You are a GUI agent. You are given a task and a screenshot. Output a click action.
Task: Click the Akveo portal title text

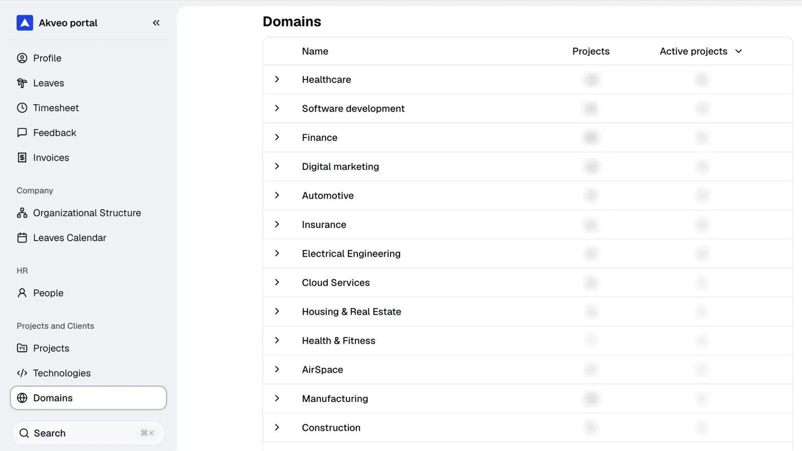click(68, 23)
